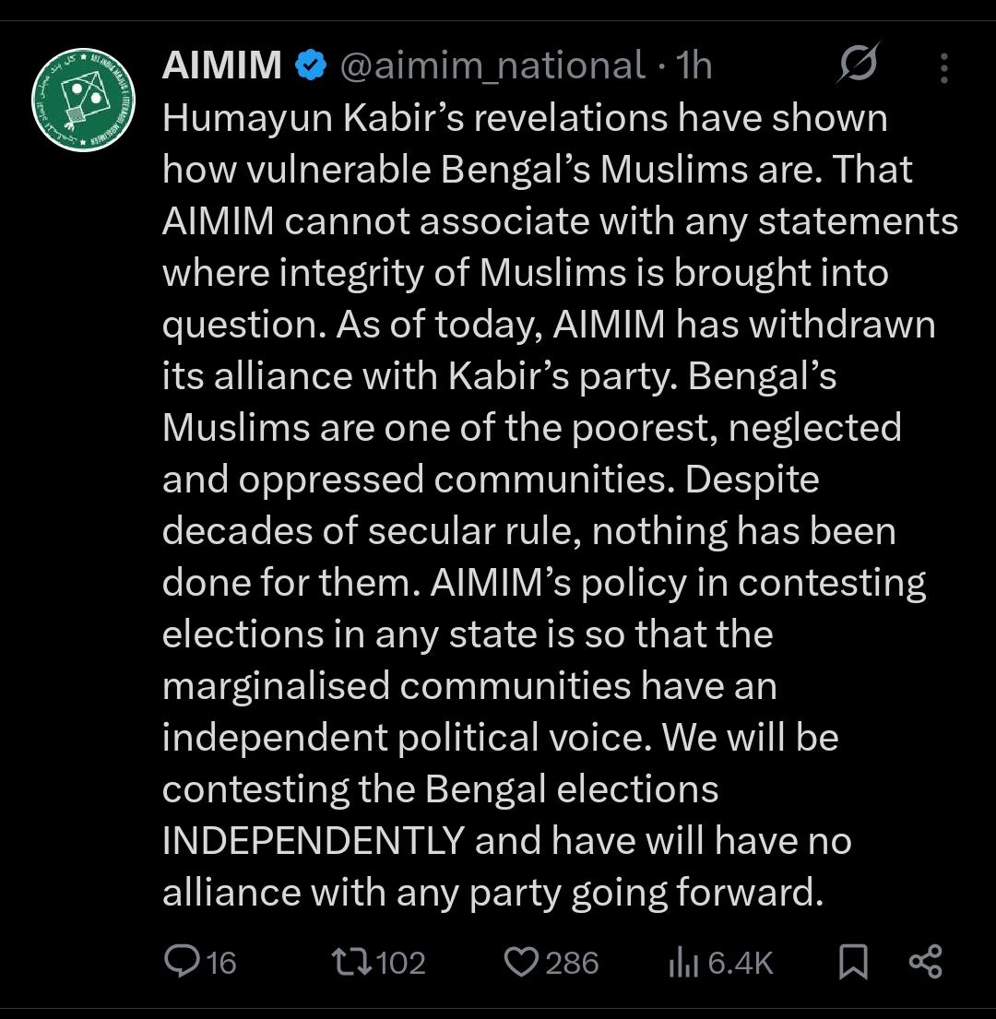Click the 6.4K views count
Viewport: 996px width, 1019px height.
tap(741, 963)
